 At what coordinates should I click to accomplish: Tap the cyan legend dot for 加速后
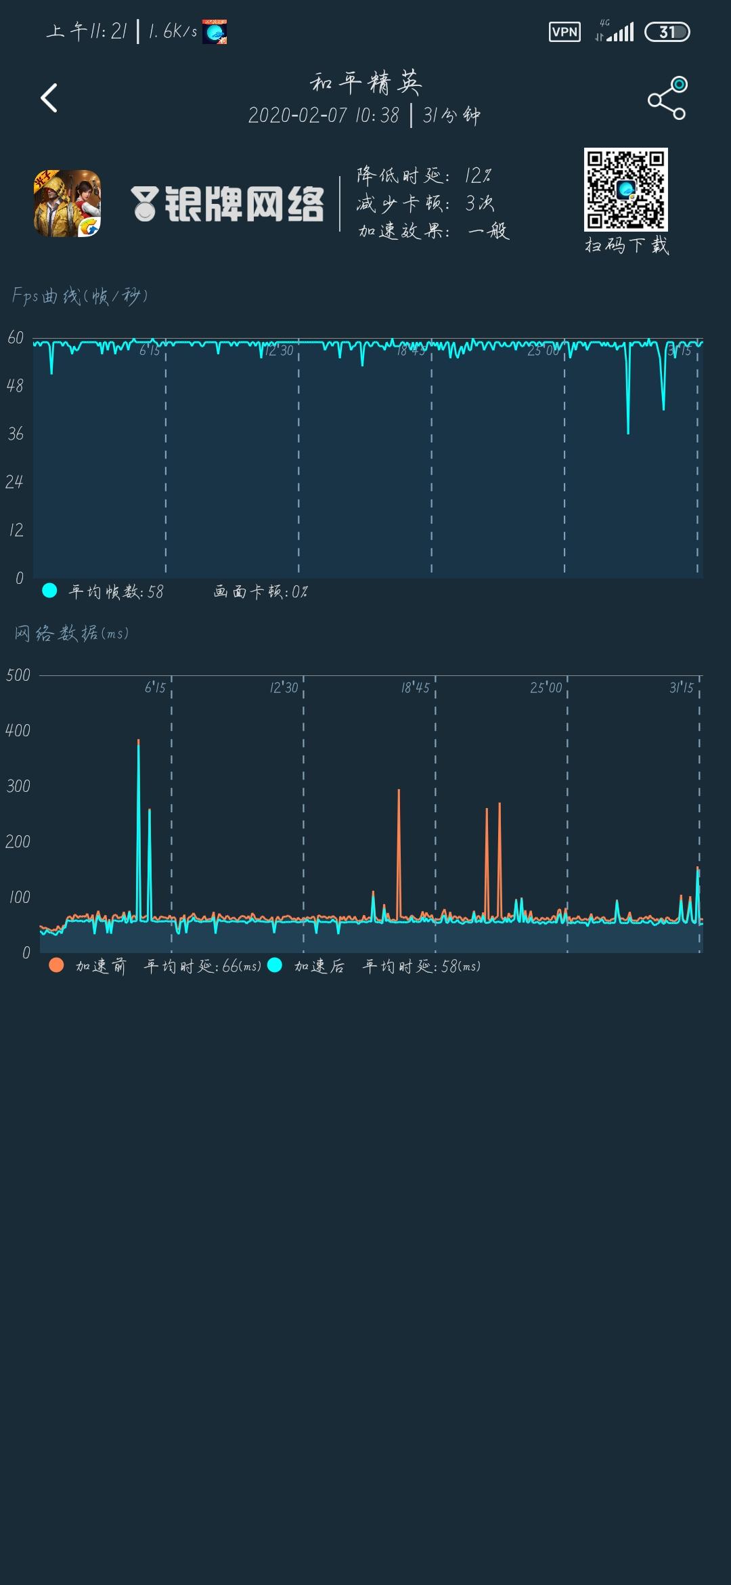point(274,965)
